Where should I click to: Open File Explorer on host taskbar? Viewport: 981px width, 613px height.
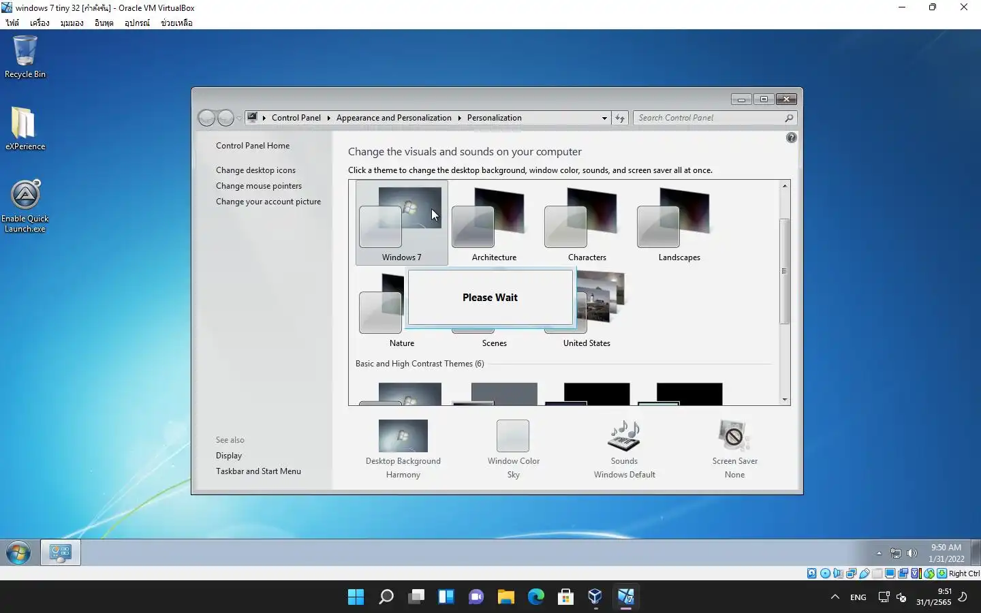(505, 597)
